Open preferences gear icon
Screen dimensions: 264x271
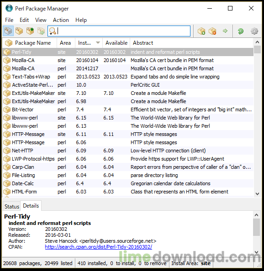pyautogui.click(x=254, y=31)
